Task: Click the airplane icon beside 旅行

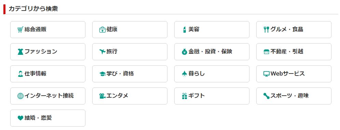Action: click(103, 52)
